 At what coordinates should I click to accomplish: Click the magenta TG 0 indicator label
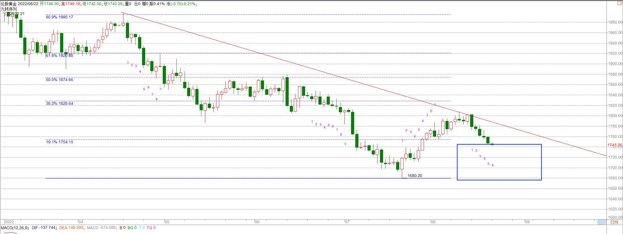pos(151,228)
